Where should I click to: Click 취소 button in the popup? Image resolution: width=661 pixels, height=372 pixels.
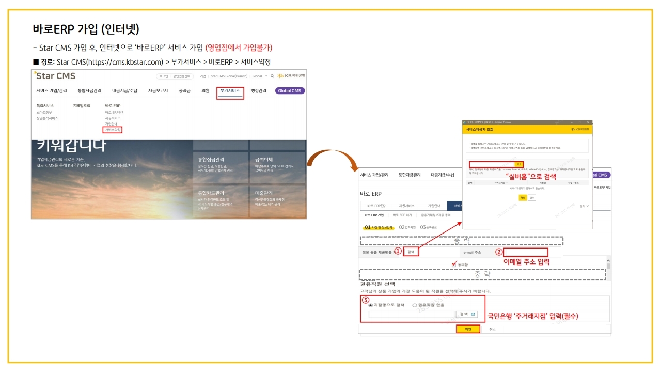coord(532,197)
